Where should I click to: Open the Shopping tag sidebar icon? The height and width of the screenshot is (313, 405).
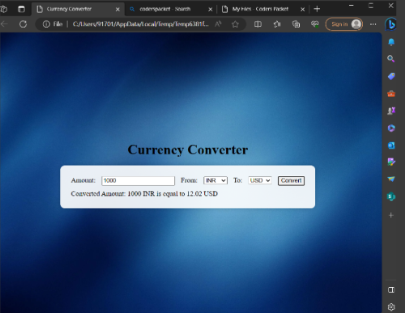(391, 76)
